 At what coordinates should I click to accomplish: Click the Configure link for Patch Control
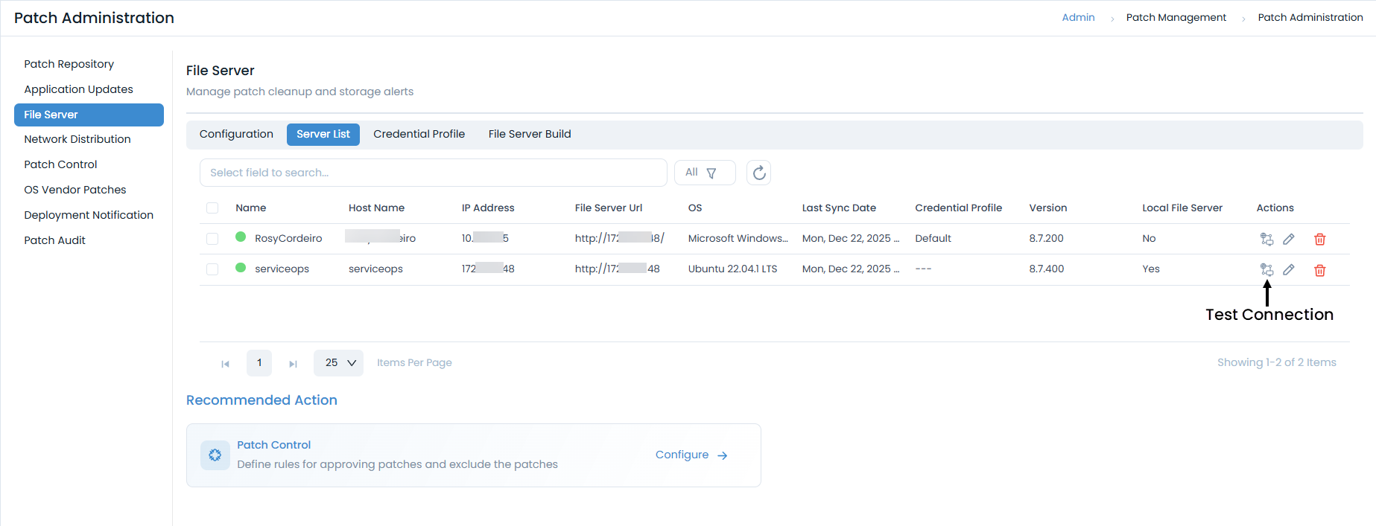pyautogui.click(x=691, y=455)
